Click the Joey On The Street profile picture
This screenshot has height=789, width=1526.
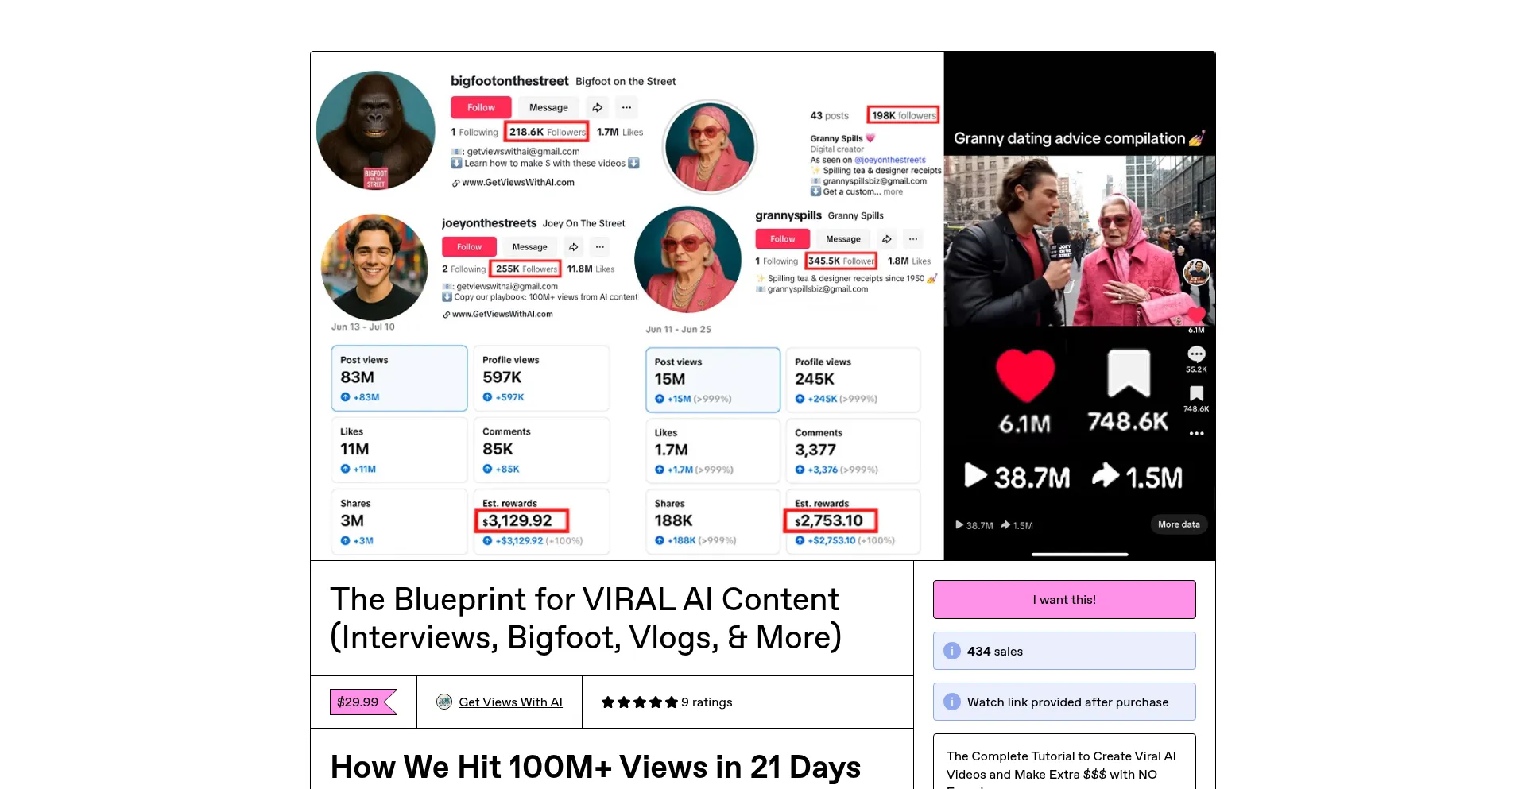[x=374, y=267]
